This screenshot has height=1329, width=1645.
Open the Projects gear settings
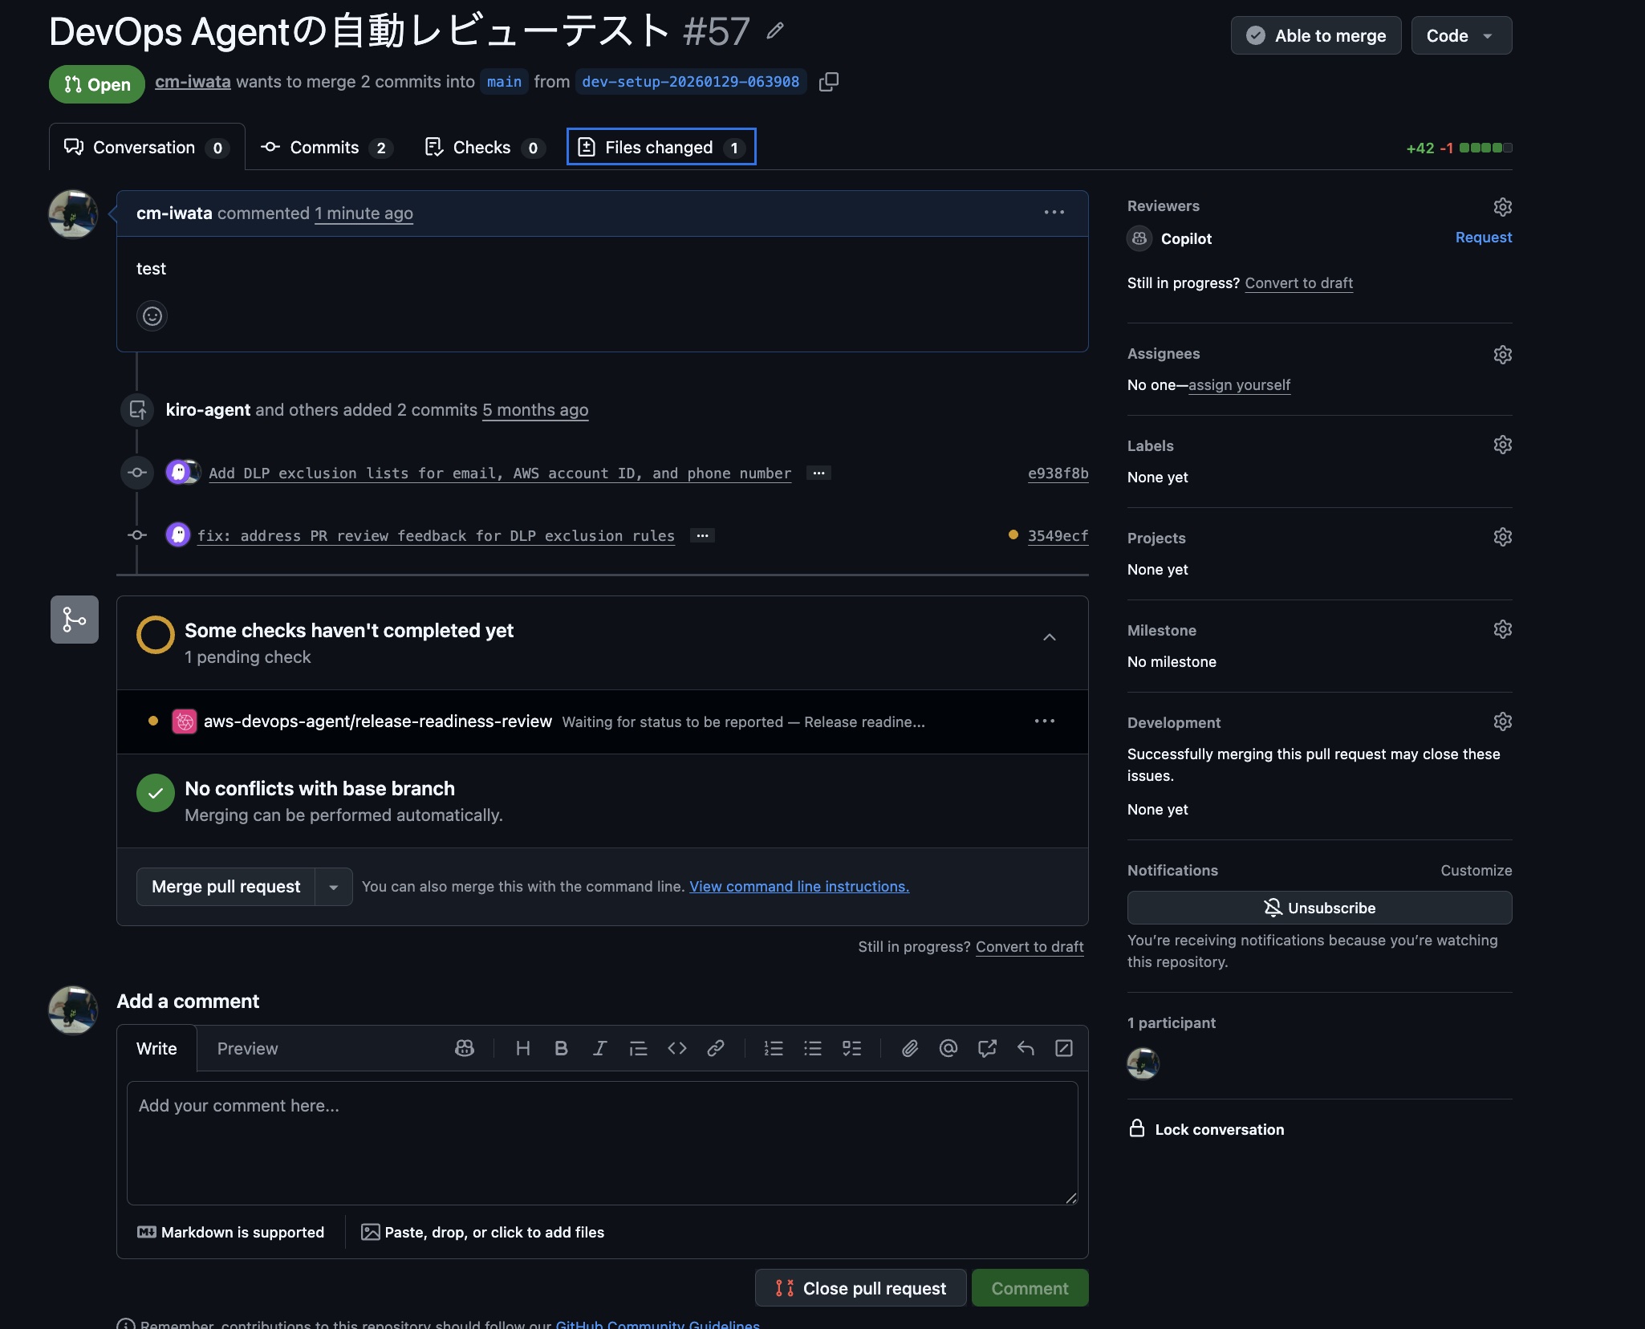[1502, 537]
